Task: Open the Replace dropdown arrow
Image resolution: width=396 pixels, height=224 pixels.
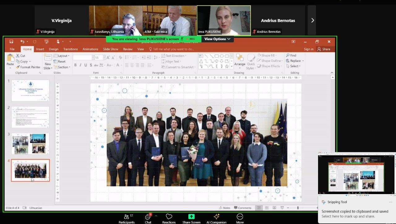Action: click(x=303, y=61)
